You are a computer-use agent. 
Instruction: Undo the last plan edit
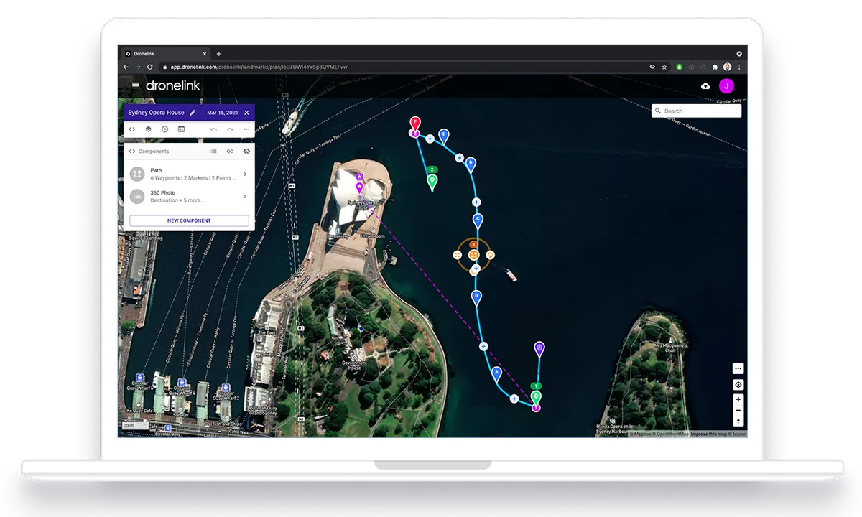(213, 129)
